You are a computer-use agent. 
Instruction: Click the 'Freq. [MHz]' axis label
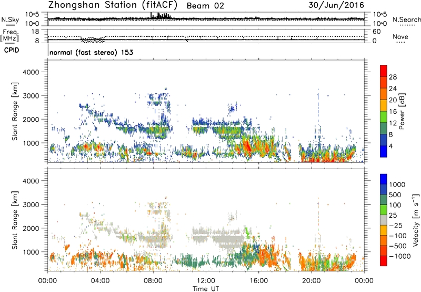point(9,35)
